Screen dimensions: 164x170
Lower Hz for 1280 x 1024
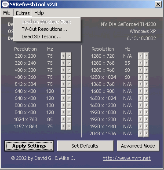141,77
